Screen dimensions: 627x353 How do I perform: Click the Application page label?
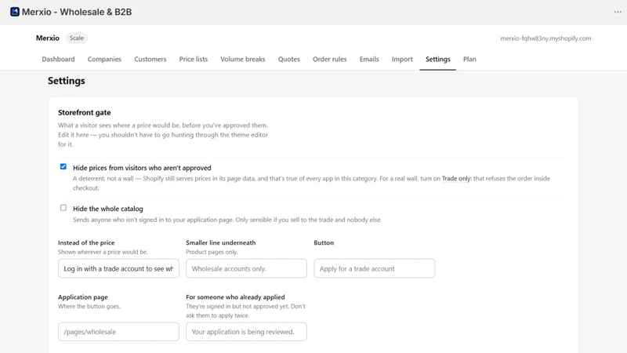click(x=83, y=297)
